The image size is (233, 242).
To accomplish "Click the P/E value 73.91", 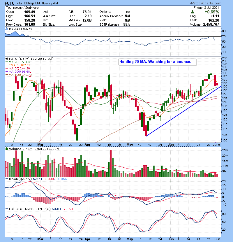I will click(87, 12).
